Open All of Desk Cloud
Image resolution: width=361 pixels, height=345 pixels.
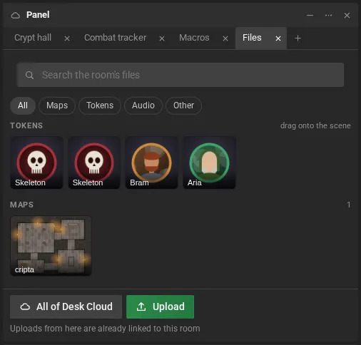66,307
